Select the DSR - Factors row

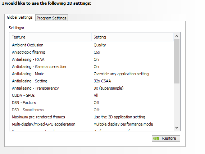(x=91, y=103)
